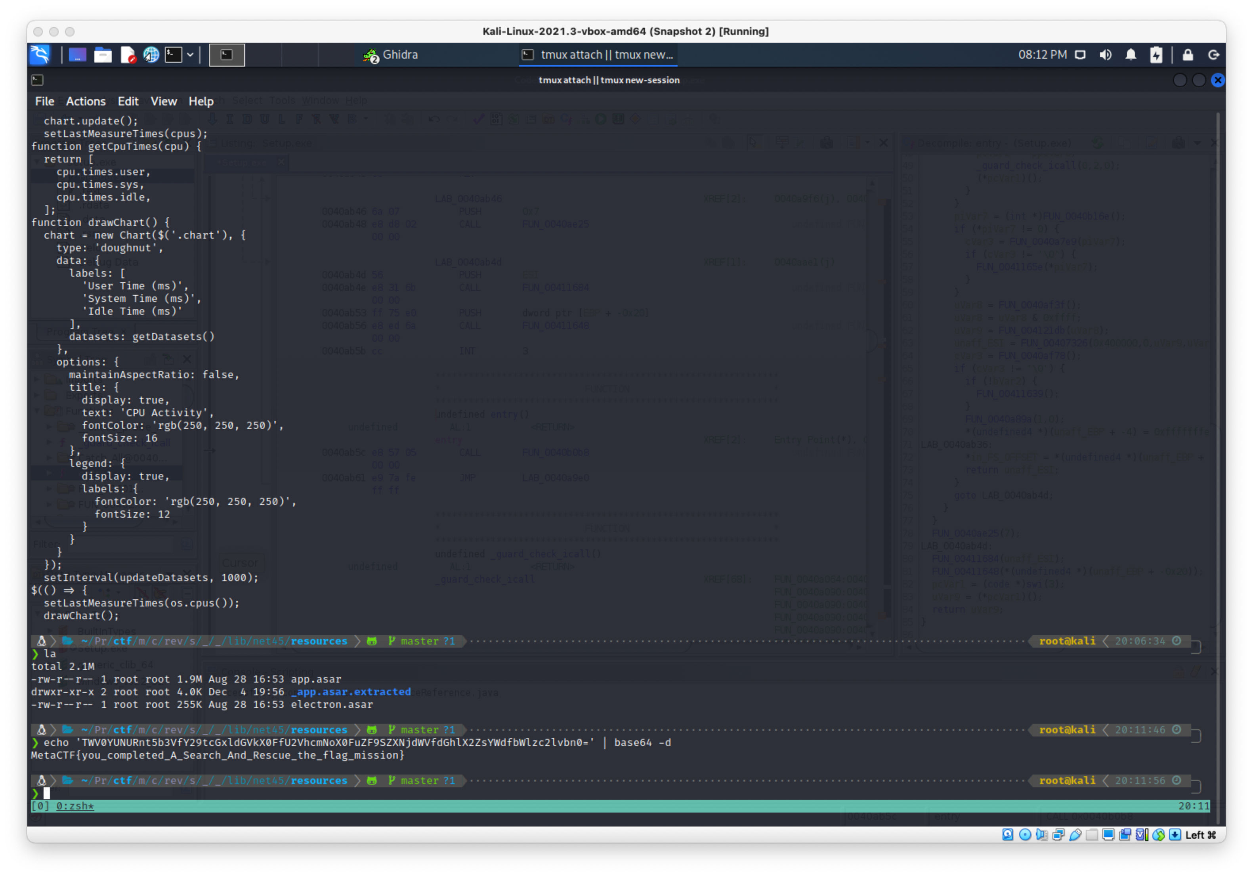Select the active workspace thumbnail in panel

tap(227, 55)
